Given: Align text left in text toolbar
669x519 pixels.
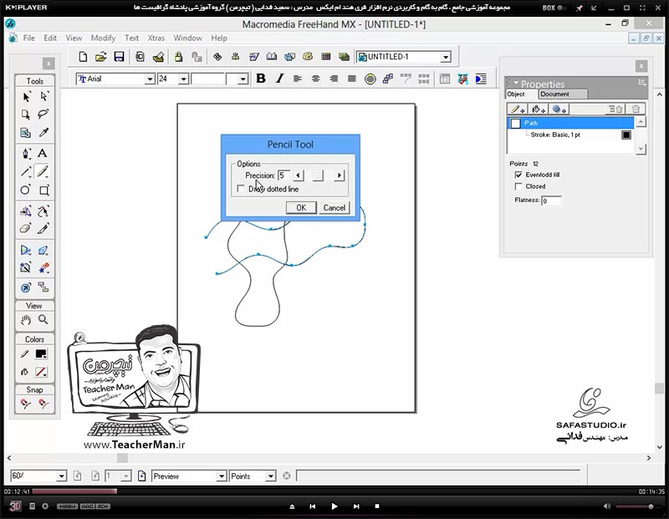Looking at the screenshot, I should pyautogui.click(x=298, y=79).
